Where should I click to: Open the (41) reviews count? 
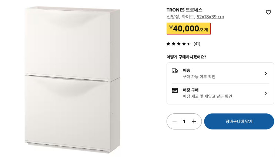point(197,44)
